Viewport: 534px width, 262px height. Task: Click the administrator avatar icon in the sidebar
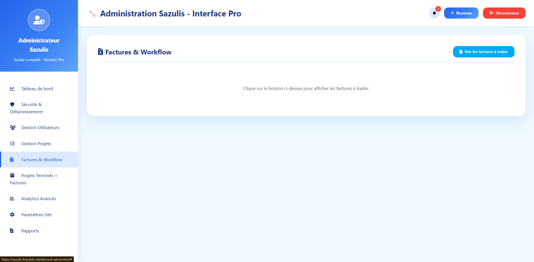(39, 20)
